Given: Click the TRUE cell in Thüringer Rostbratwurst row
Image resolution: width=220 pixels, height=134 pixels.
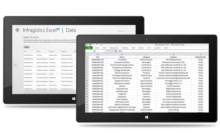Looking at the screenshot, I should tap(200, 75).
